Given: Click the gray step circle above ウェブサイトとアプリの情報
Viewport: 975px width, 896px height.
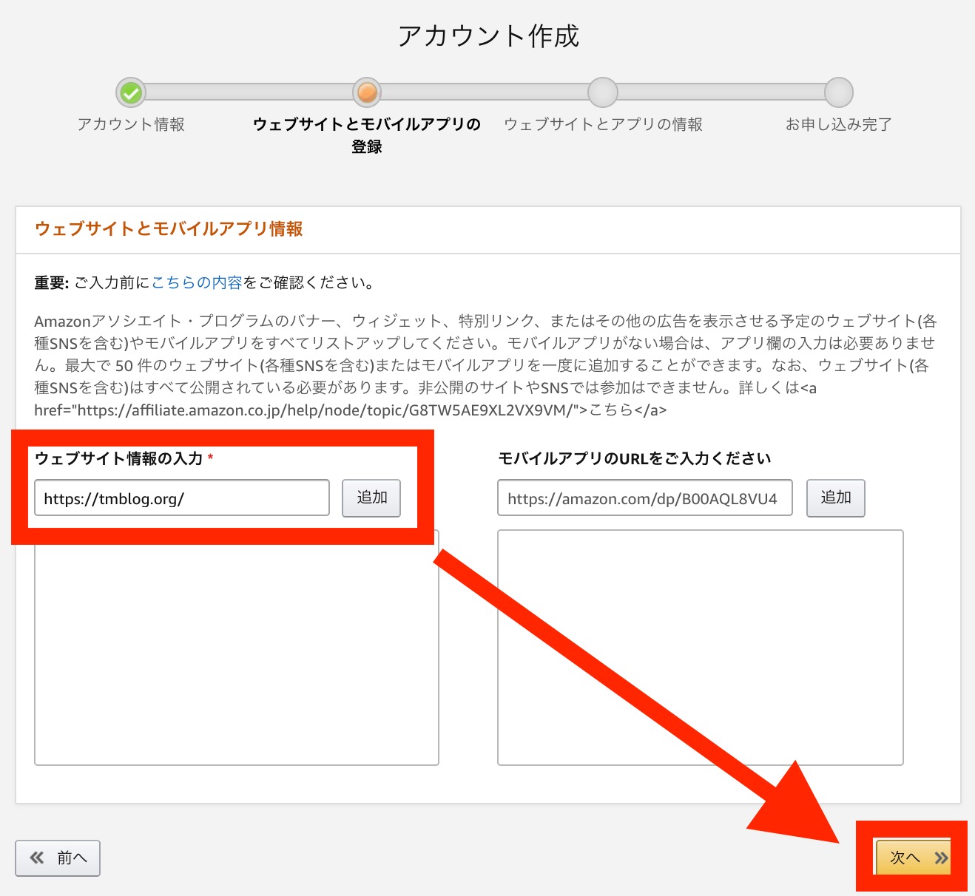Looking at the screenshot, I should (603, 92).
